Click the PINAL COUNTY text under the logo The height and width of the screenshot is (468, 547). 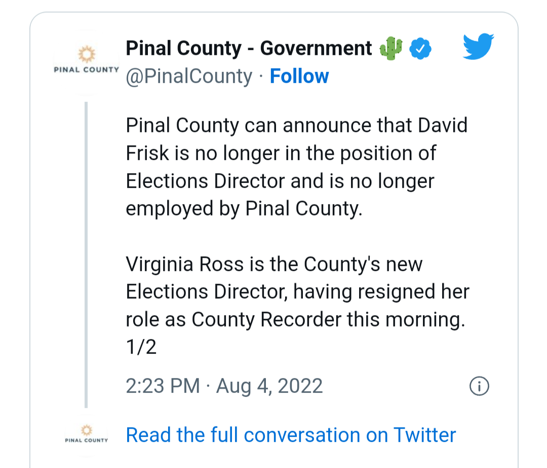[x=87, y=69]
